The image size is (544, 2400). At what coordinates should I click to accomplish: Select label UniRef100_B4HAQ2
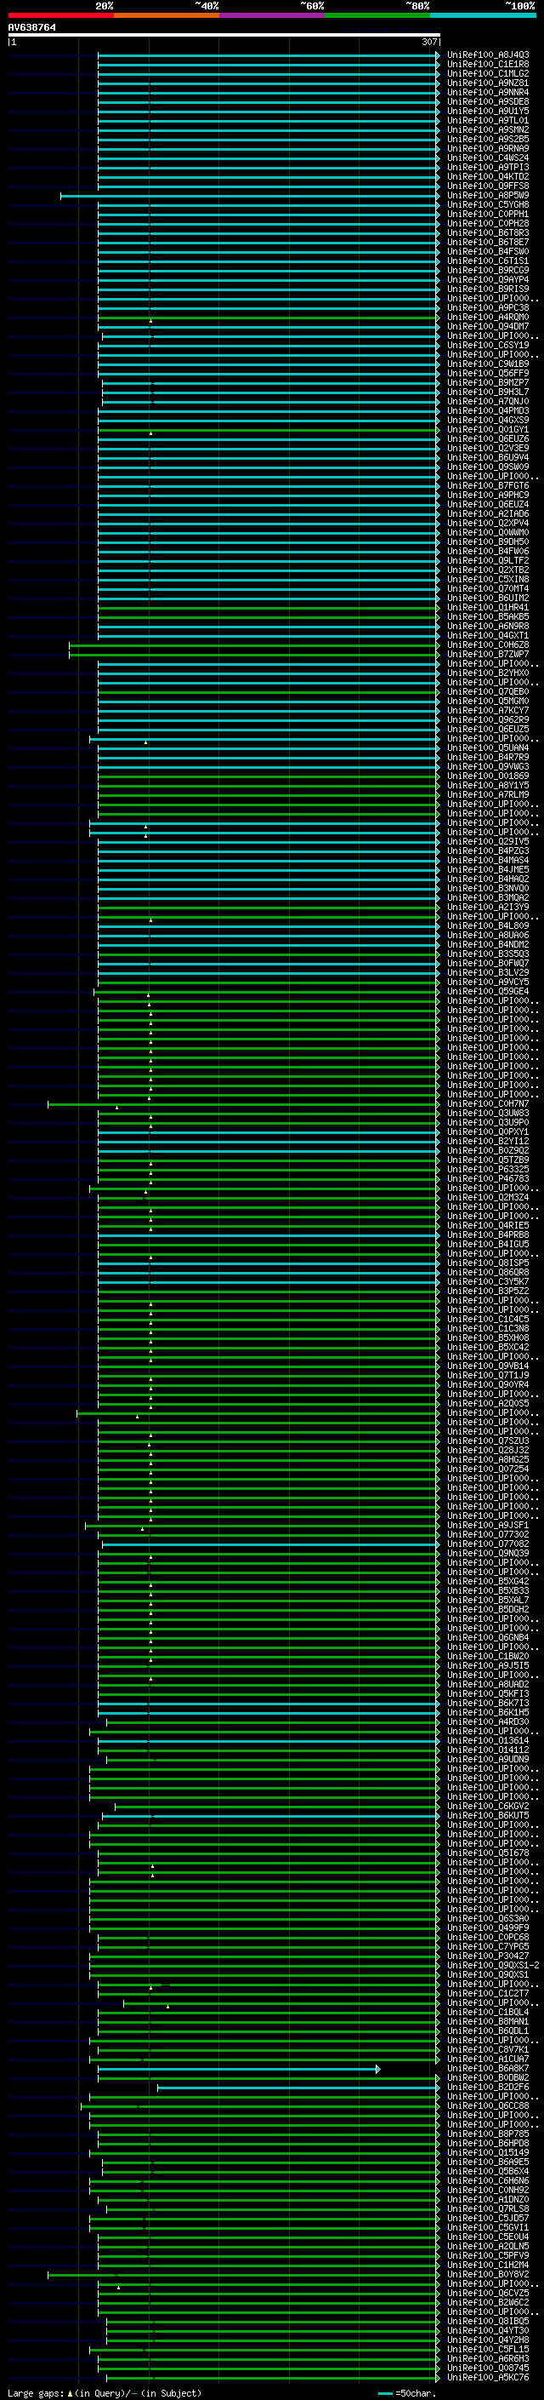pyautogui.click(x=487, y=879)
